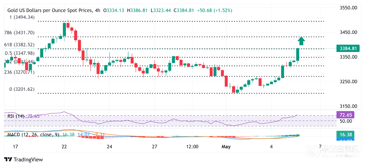Image resolution: width=365 pixels, height=165 pixels.
Task: Click the green upward arrow on the chart
Action: click(301, 41)
